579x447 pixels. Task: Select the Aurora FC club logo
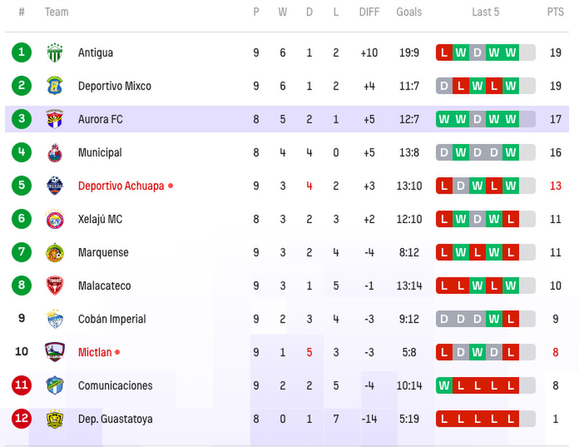[55, 120]
